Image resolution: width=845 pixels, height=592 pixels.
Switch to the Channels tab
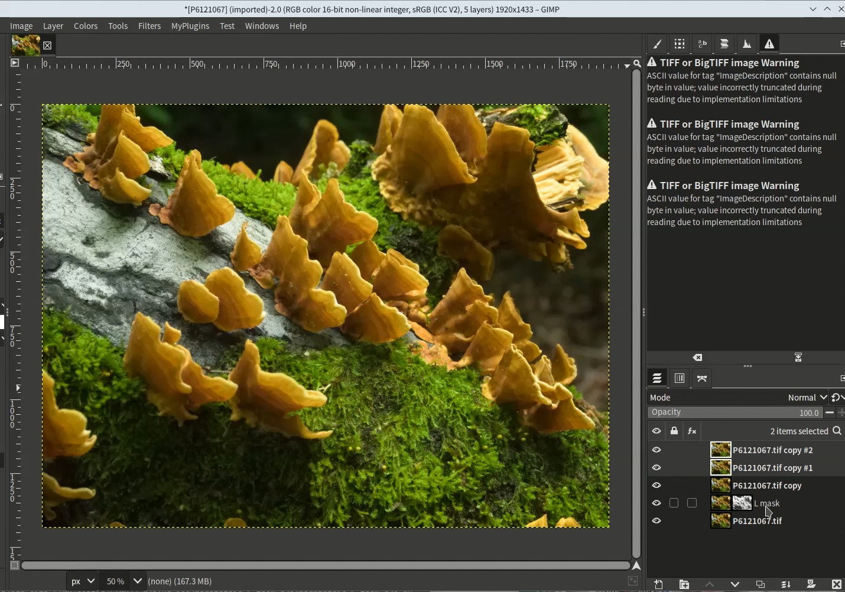680,378
